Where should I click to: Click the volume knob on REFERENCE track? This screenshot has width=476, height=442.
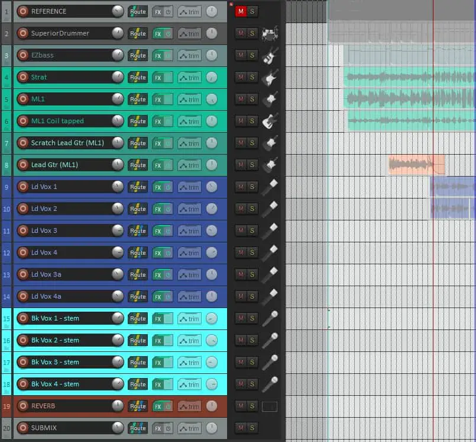[x=118, y=11]
